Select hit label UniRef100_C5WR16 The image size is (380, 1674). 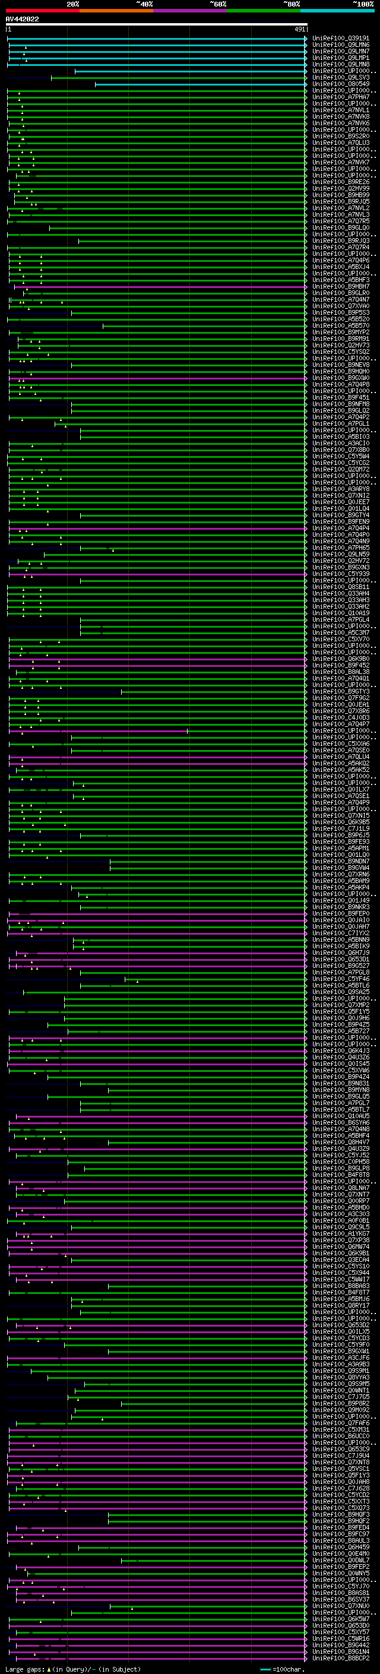(x=341, y=1638)
